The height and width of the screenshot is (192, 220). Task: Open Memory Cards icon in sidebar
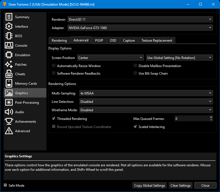9,84
